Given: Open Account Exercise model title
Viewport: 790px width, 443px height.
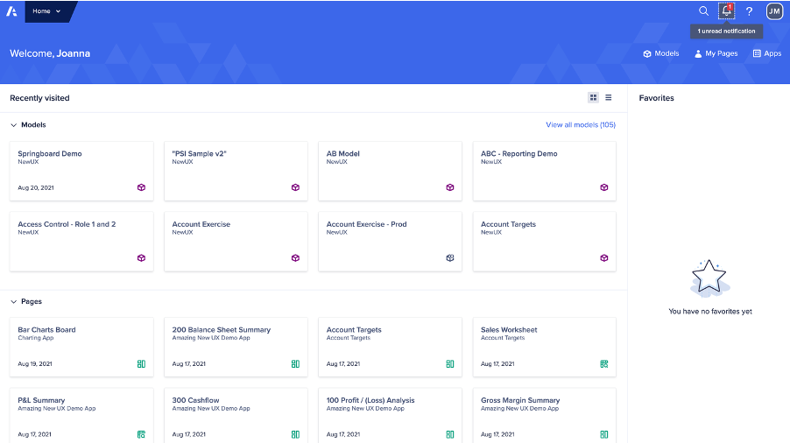Looking at the screenshot, I should [x=201, y=224].
